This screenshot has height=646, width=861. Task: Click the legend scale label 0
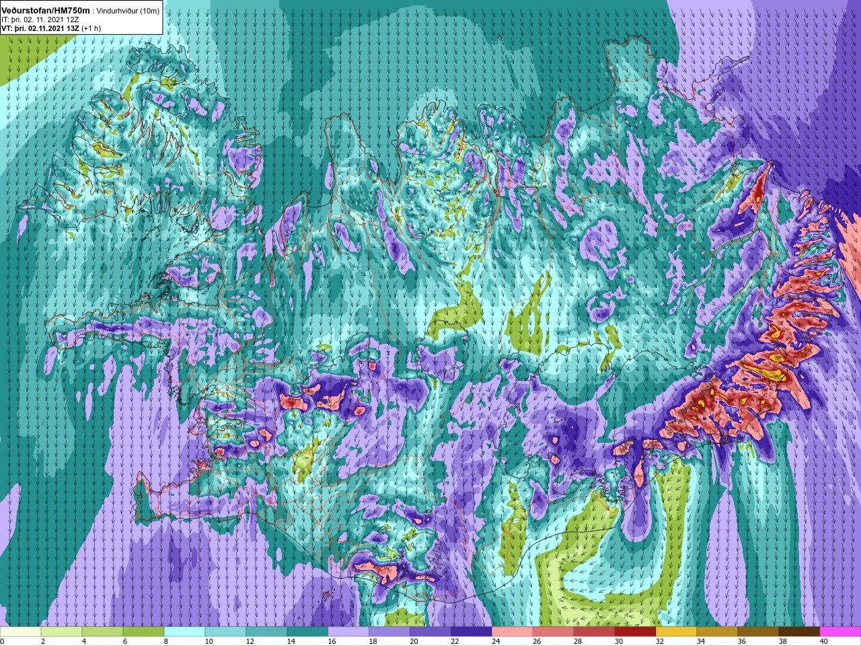[3, 641]
